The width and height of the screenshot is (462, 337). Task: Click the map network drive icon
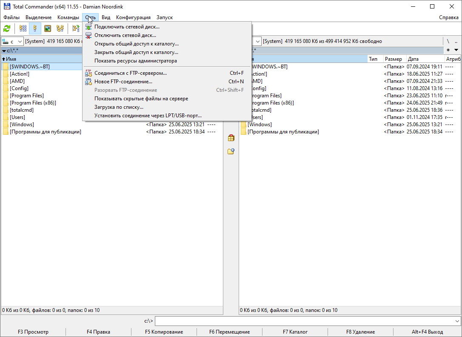[88, 27]
